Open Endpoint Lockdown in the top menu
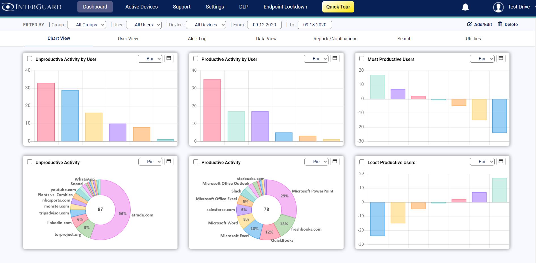This screenshot has width=536, height=263. click(x=285, y=7)
